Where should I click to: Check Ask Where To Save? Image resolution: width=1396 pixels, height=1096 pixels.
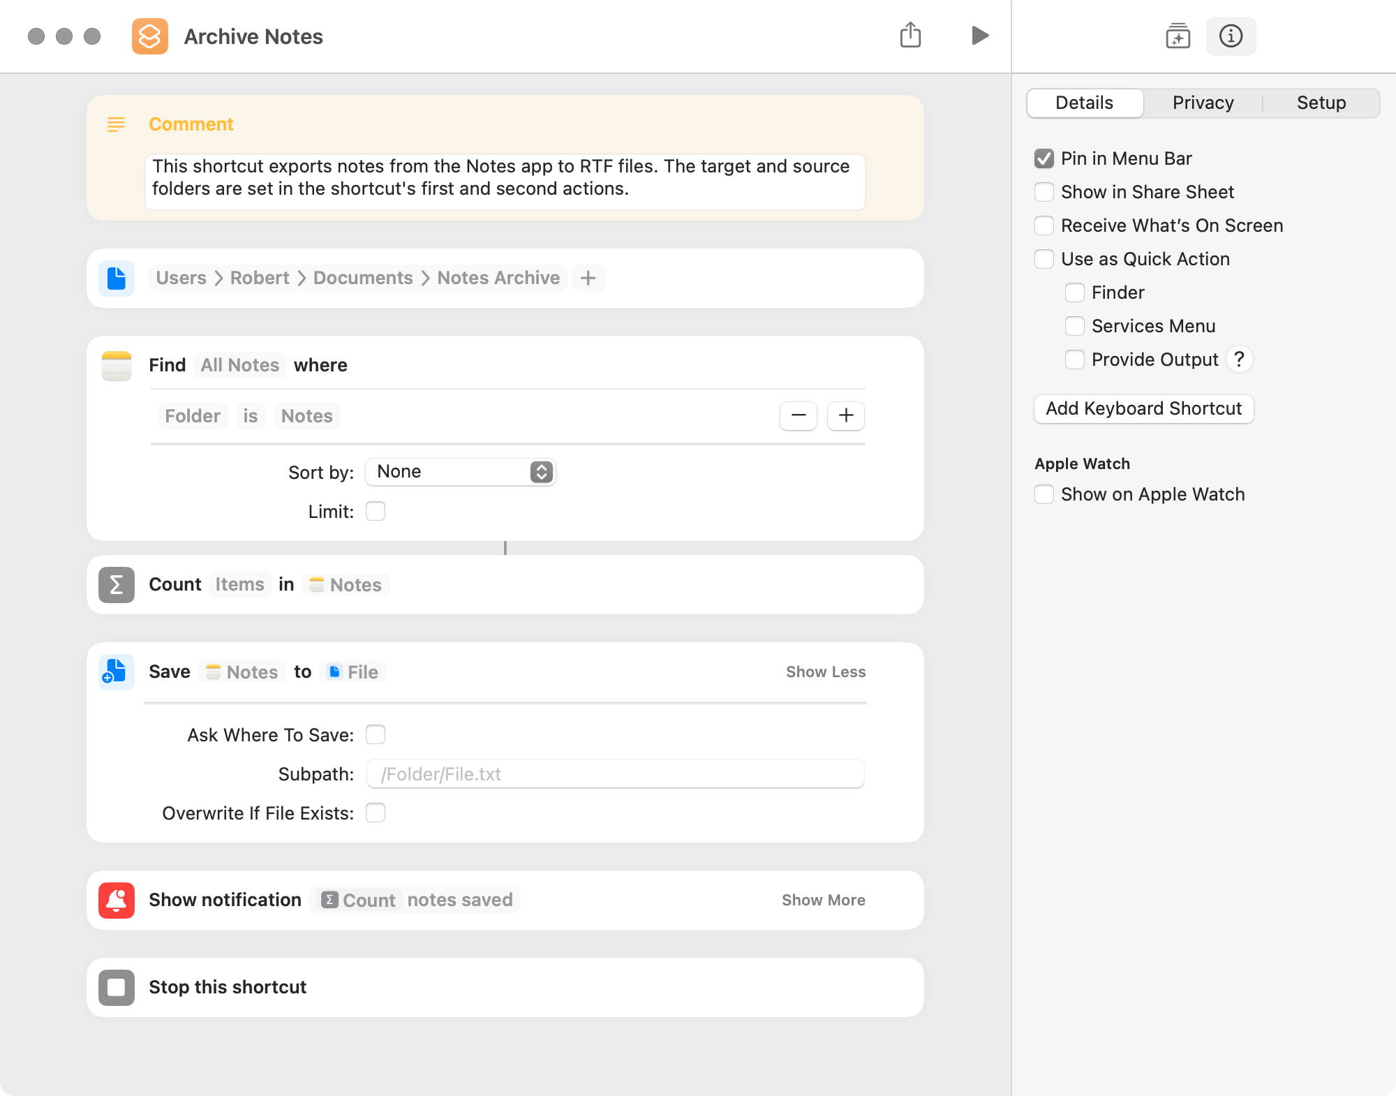(x=376, y=734)
